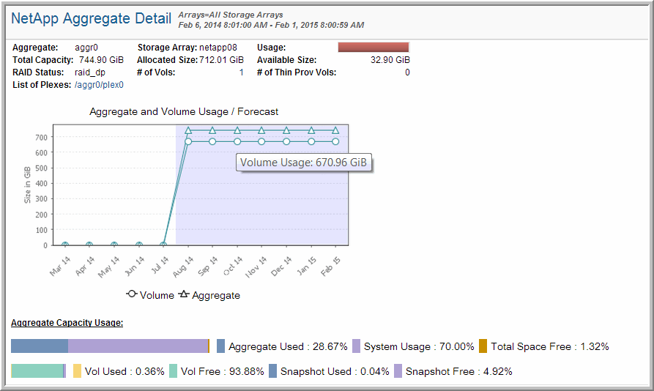Image resolution: width=654 pixels, height=391 pixels.
Task: Click the Aug 14 volume data point
Action: click(x=188, y=141)
